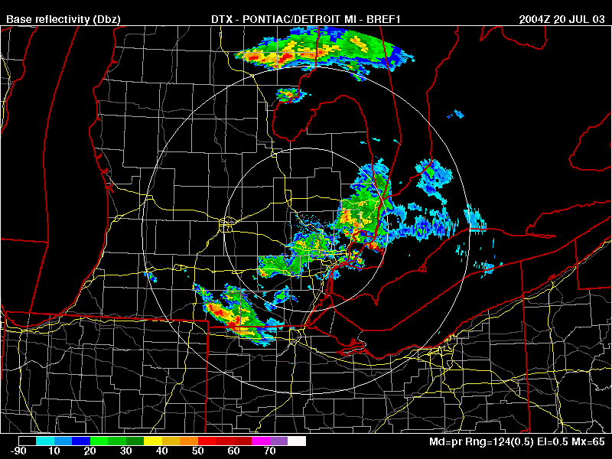Click the "10" legend label
This screenshot has width=612, height=459.
click(x=54, y=451)
